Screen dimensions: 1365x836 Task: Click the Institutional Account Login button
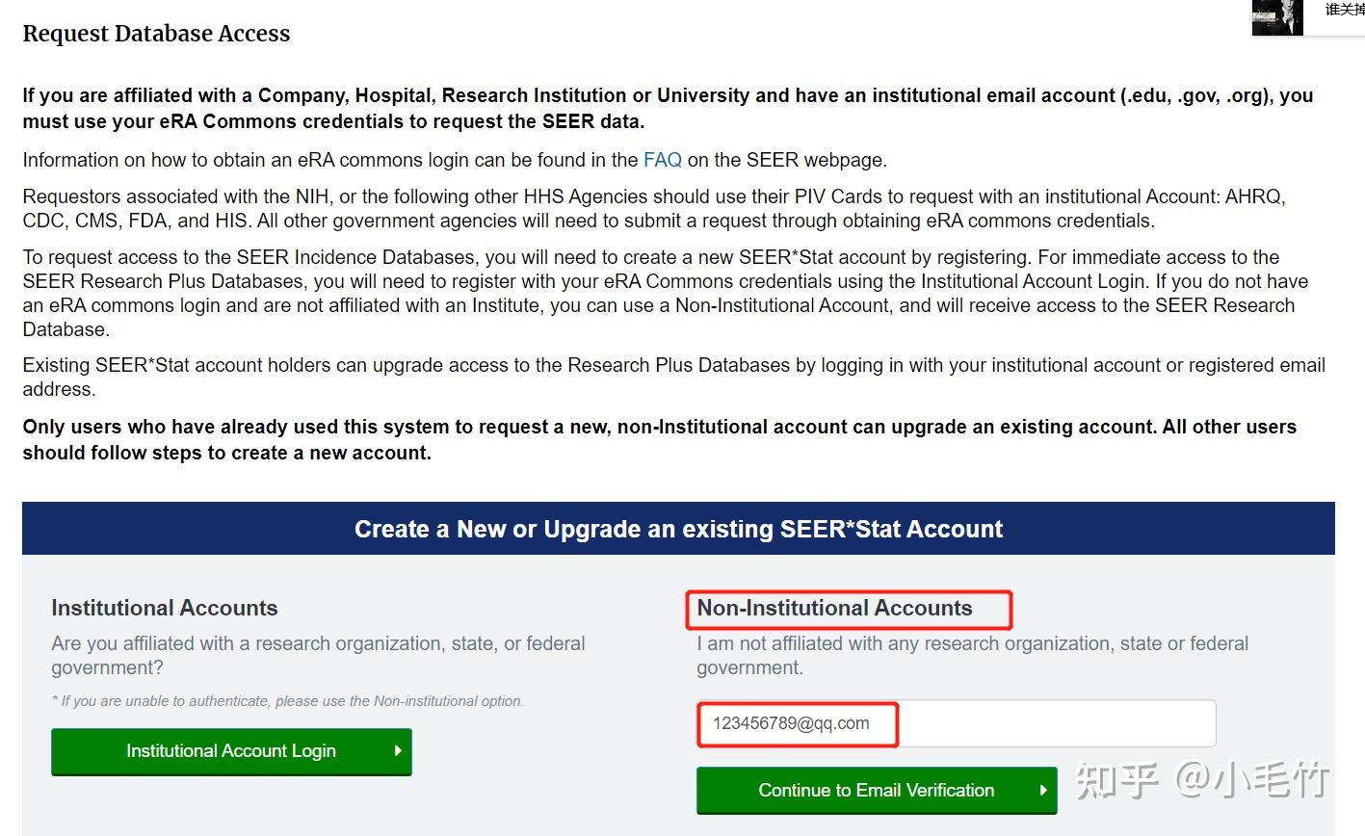pos(231,751)
